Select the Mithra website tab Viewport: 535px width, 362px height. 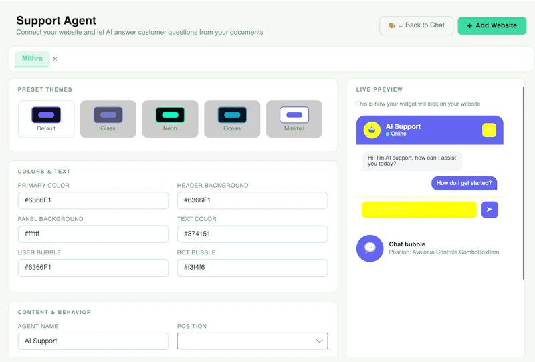pyautogui.click(x=32, y=59)
